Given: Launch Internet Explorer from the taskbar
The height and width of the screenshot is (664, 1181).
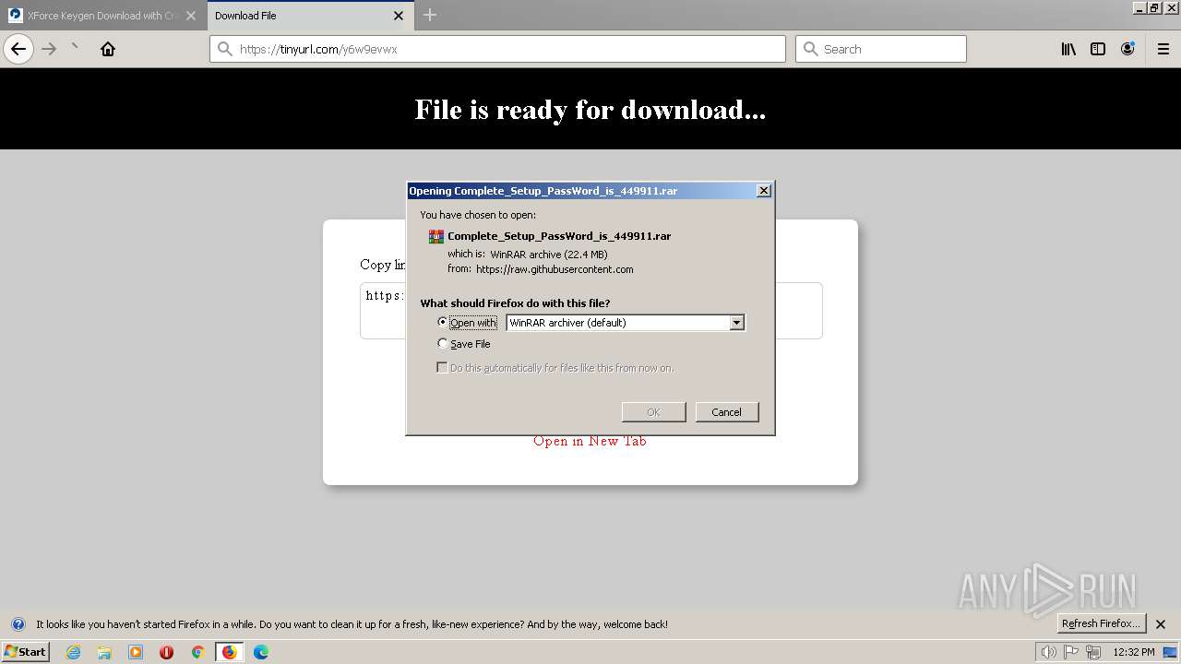Looking at the screenshot, I should pos(73,652).
